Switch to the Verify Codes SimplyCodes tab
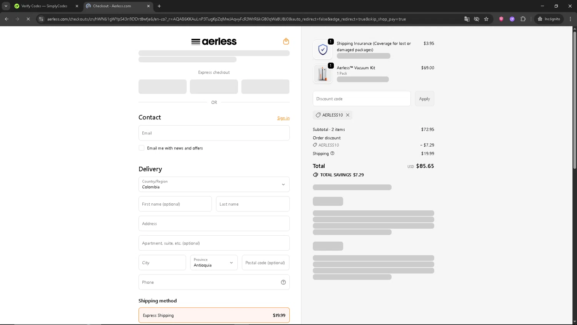577x325 pixels. [44, 6]
